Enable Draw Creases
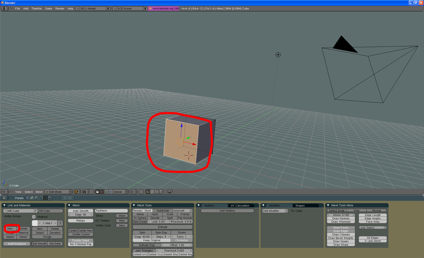Screen dimensions: 424x258 coord(341,234)
